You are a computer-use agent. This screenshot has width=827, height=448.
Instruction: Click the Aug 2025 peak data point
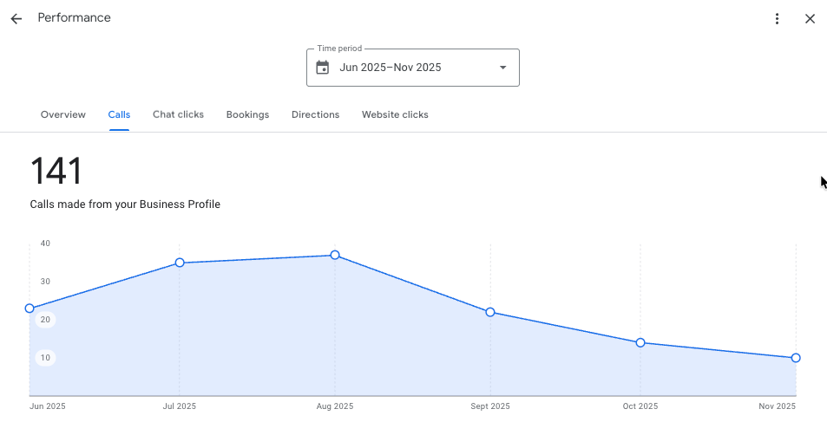coord(335,256)
